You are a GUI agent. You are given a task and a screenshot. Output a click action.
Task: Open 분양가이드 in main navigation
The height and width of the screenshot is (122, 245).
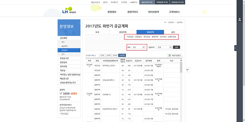click(133, 12)
